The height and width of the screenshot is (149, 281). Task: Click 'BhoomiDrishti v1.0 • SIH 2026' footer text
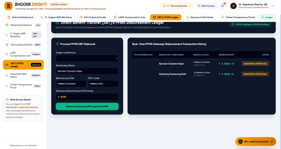23,146
